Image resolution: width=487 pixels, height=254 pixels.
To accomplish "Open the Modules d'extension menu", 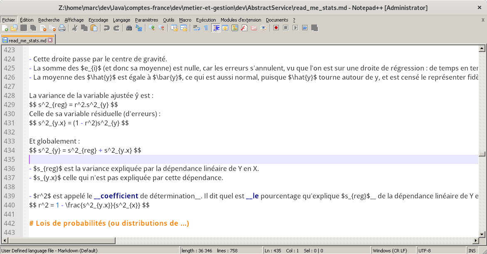I will pos(241,20).
